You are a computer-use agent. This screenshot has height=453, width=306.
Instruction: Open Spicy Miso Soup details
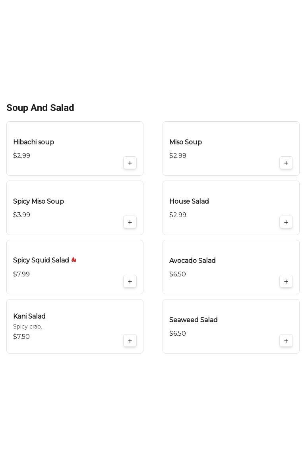39,201
